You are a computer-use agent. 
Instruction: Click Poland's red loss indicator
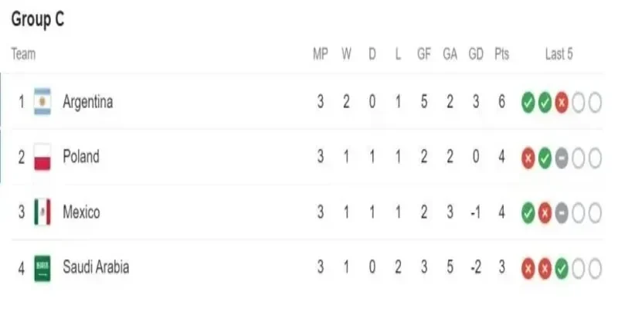[x=528, y=157]
